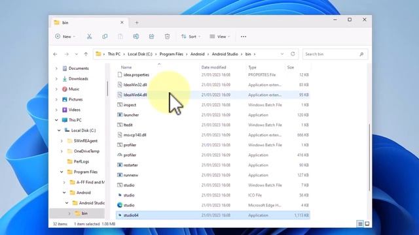Viewport: 419px width, 235px height.
Task: Close the bin tab
Action: (122, 23)
